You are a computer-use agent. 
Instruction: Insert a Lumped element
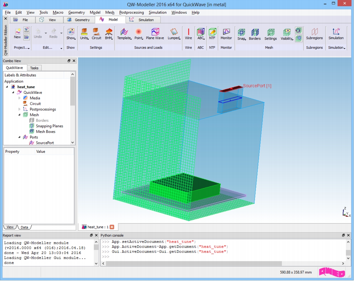click(174, 34)
